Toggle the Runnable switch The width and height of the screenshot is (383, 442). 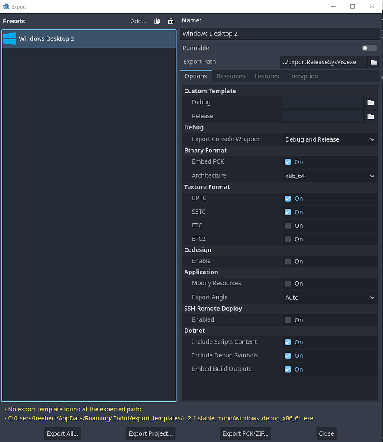point(369,48)
